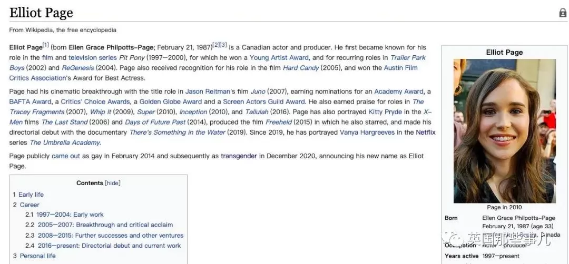Open 1997–2004: Early work subsection
The image size is (569, 264).
(70, 215)
